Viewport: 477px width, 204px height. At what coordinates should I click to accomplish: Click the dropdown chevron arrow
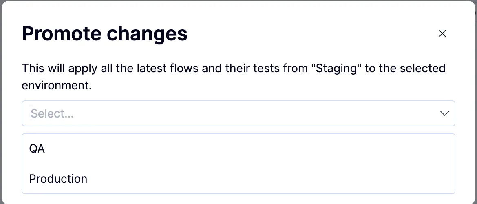click(x=444, y=113)
